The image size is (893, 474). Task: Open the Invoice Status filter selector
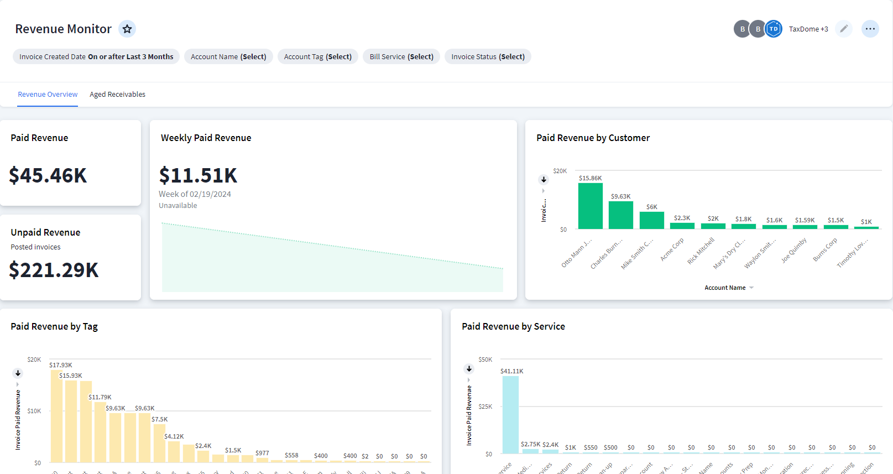[x=488, y=56]
